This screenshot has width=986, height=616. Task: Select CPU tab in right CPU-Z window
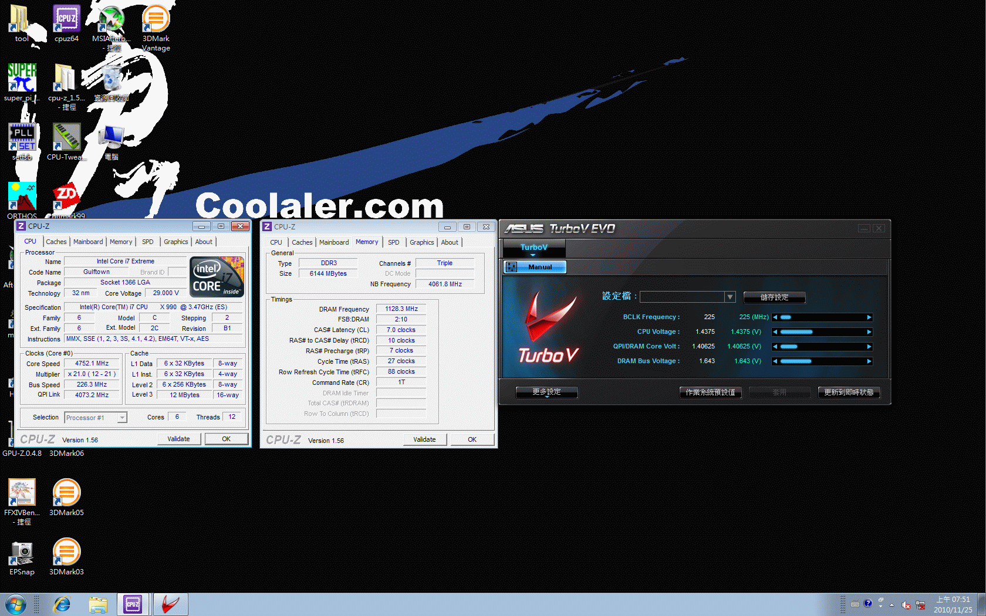click(276, 242)
